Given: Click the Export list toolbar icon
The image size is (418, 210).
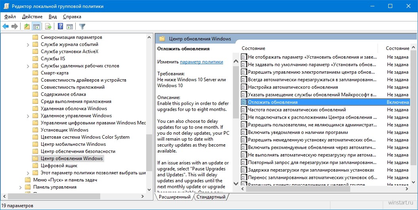Looking at the screenshot, I should 48,27.
